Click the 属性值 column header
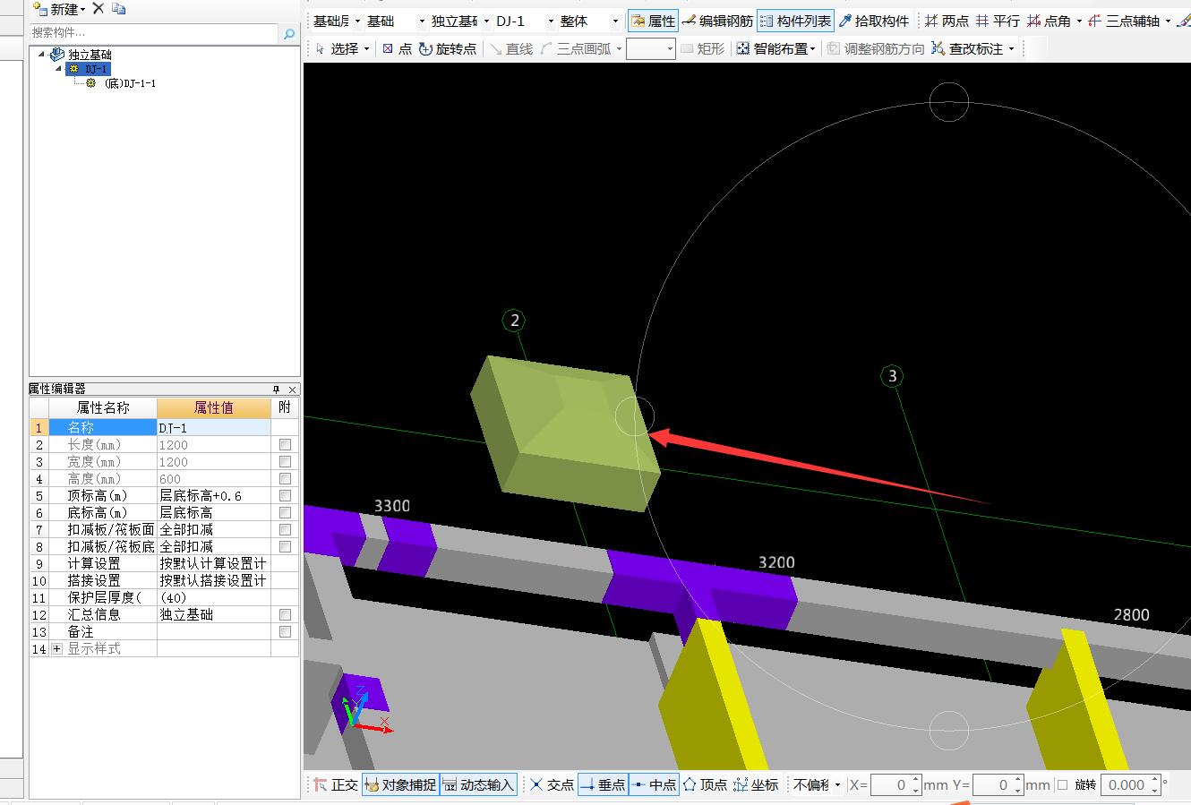The image size is (1191, 805). (x=213, y=407)
